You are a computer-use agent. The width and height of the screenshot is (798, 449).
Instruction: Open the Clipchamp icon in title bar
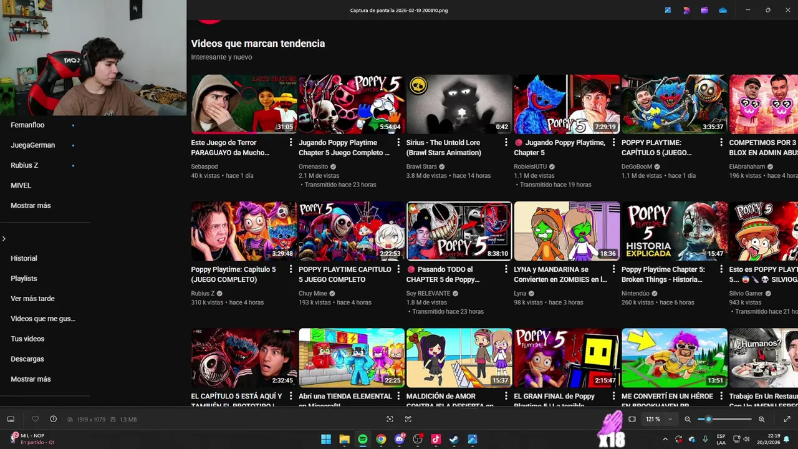pyautogui.click(x=704, y=10)
